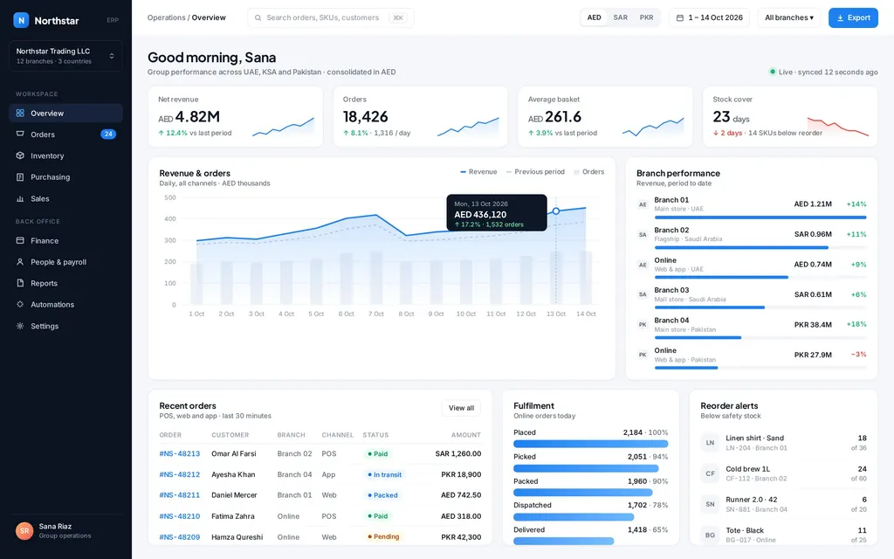Open order #NS-48210 link
This screenshot has height=559, width=894.
click(180, 516)
